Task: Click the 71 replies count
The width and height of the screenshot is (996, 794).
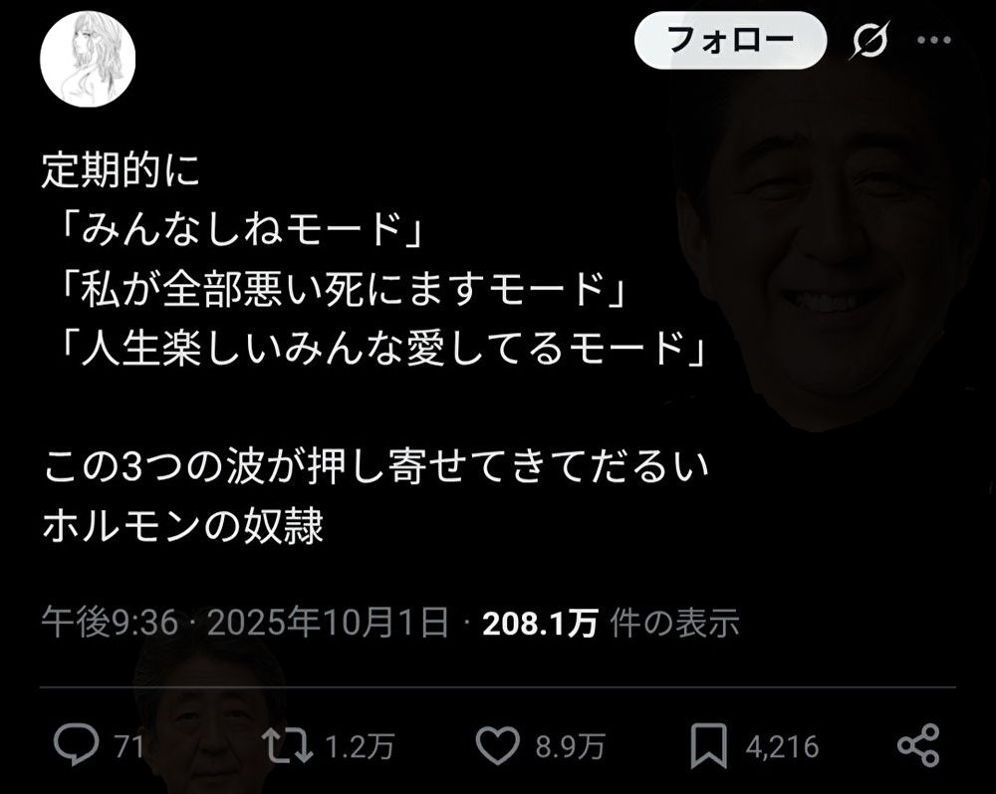Action: [x=128, y=746]
